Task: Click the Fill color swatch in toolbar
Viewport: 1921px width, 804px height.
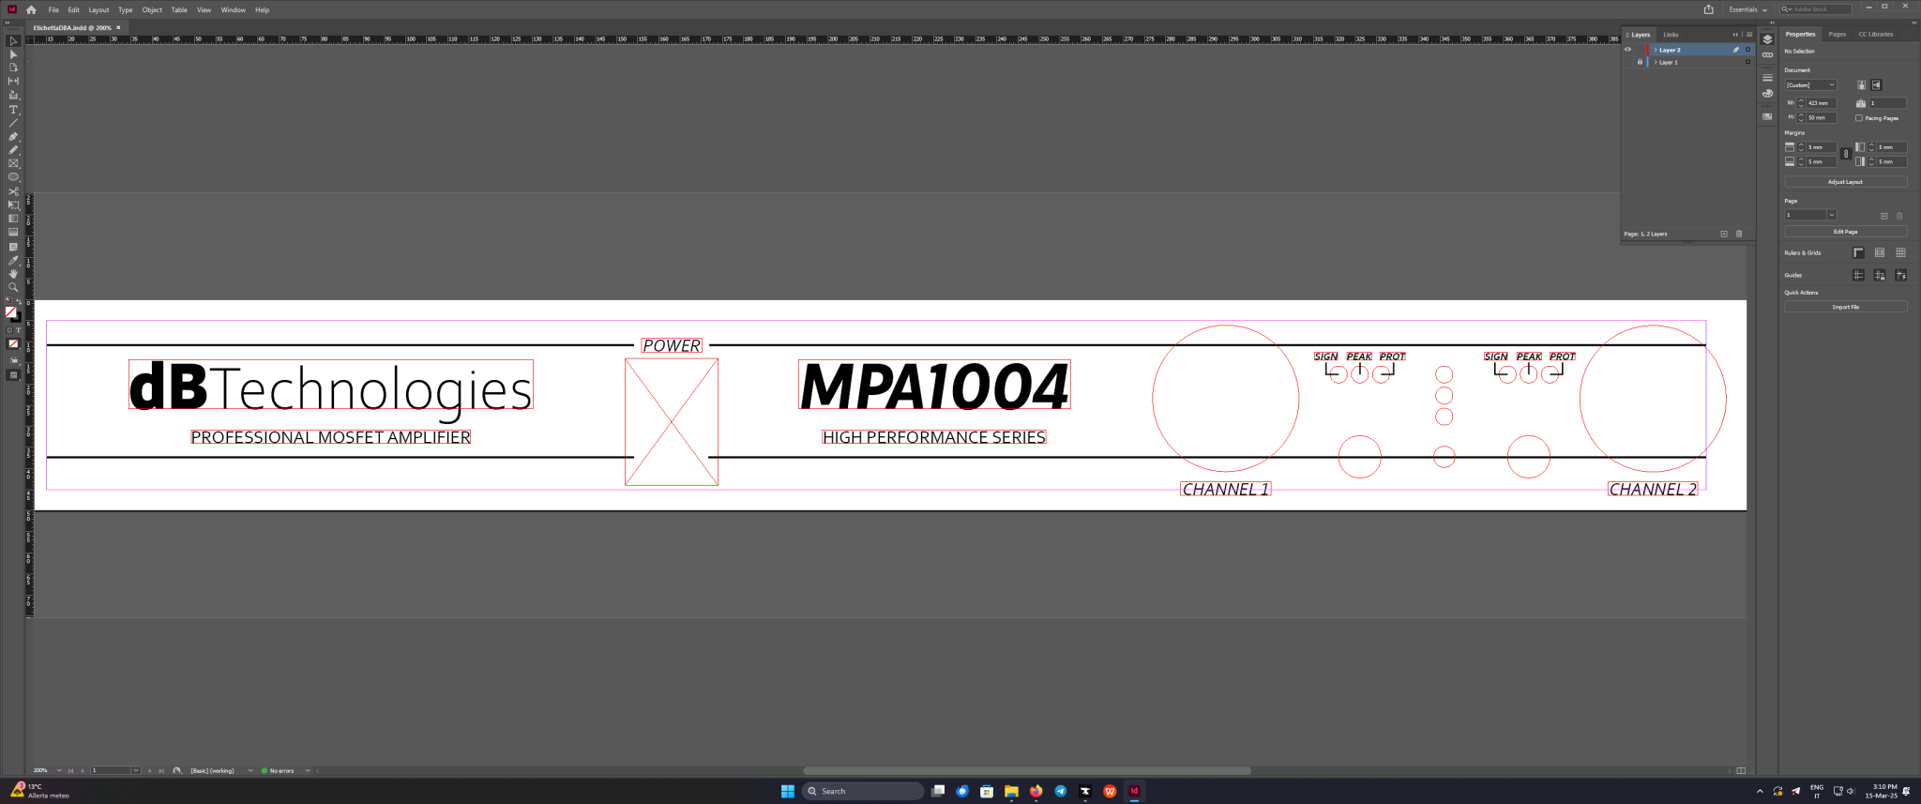Action: click(10, 311)
